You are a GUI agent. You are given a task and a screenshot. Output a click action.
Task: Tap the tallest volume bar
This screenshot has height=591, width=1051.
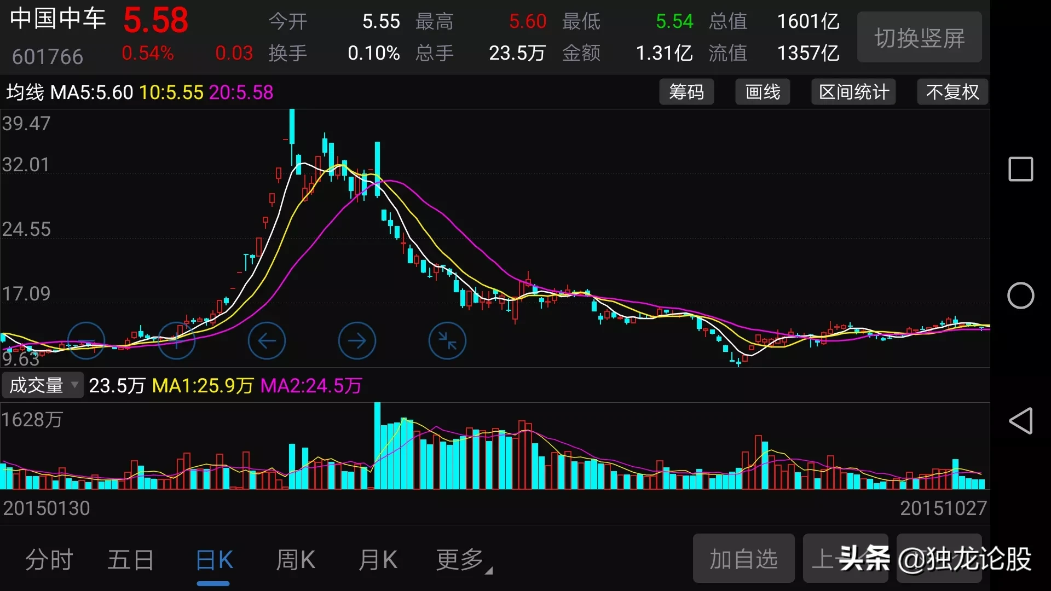[377, 446]
